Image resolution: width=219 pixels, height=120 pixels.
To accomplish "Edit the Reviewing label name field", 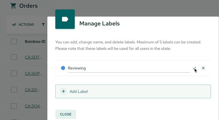I will pyautogui.click(x=129, y=68).
